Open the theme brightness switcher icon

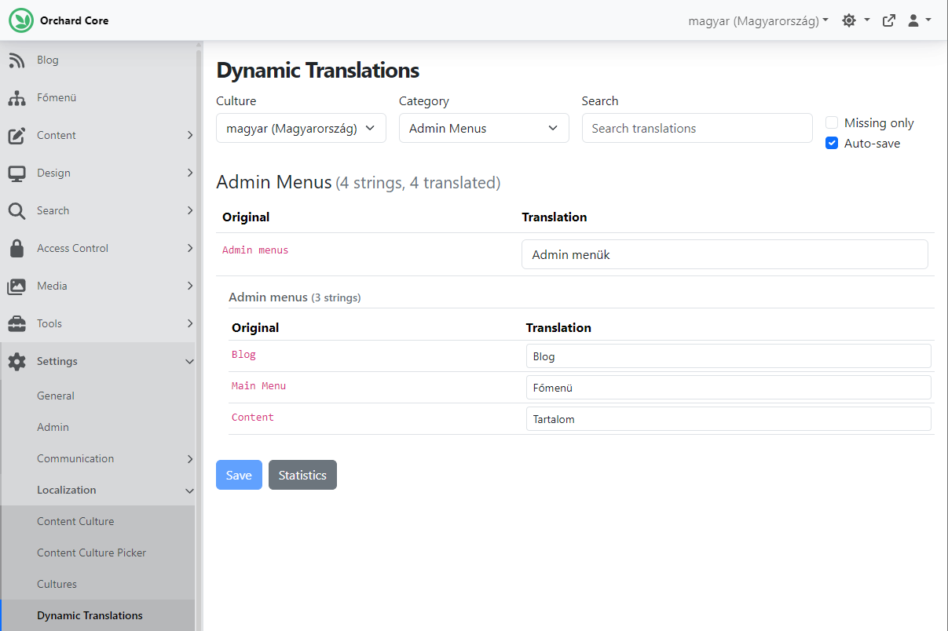[x=849, y=20]
